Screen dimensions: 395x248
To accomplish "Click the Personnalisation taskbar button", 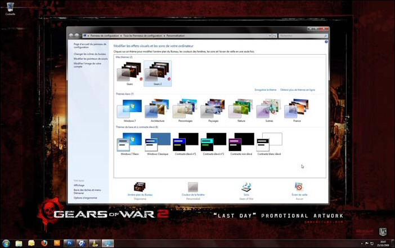I will tap(108, 243).
